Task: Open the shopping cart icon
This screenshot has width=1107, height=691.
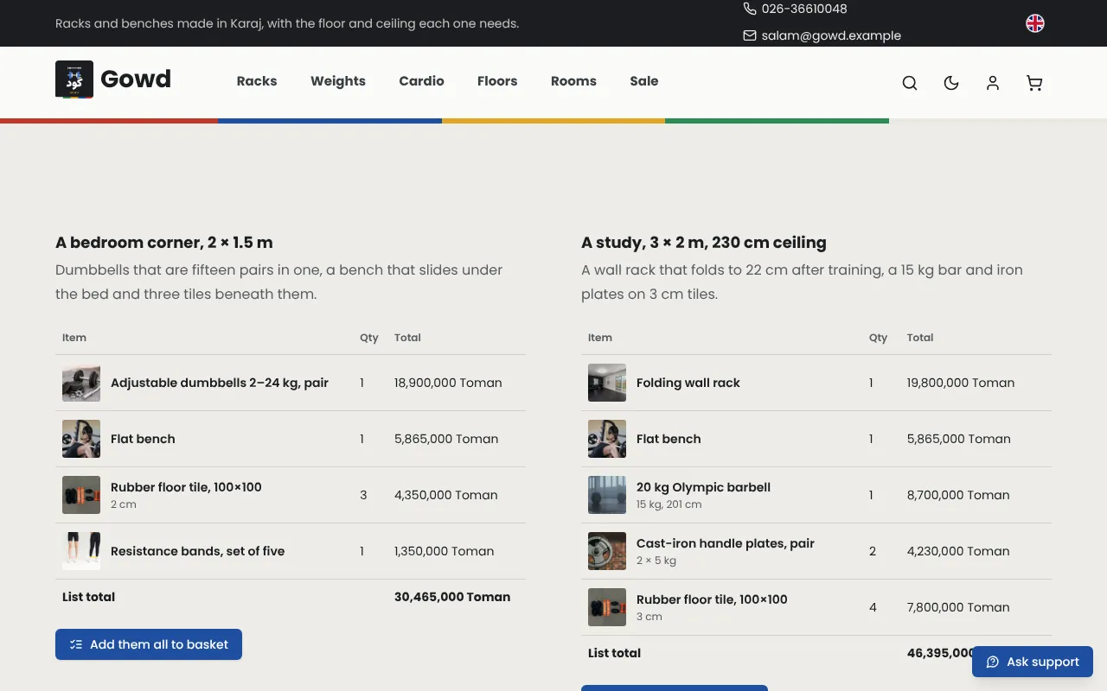Action: (x=1034, y=83)
